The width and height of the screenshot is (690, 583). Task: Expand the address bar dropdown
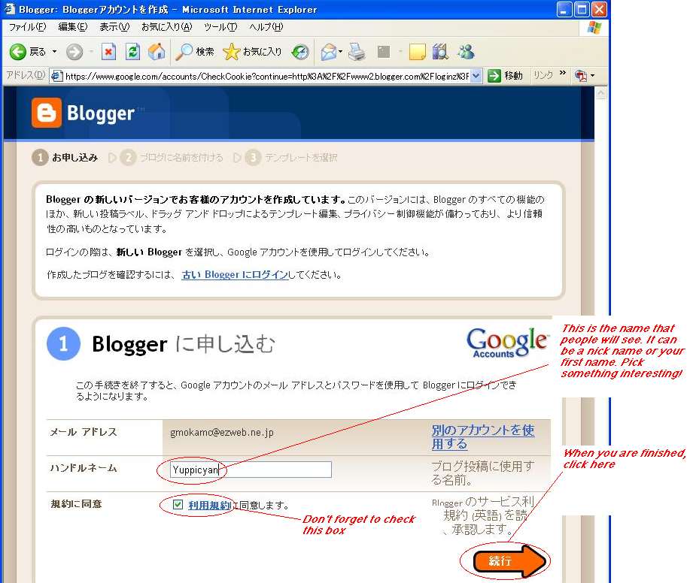pos(476,76)
